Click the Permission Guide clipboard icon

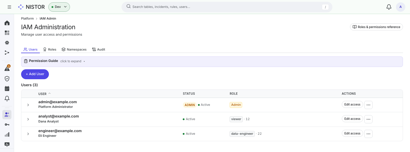click(x=26, y=61)
